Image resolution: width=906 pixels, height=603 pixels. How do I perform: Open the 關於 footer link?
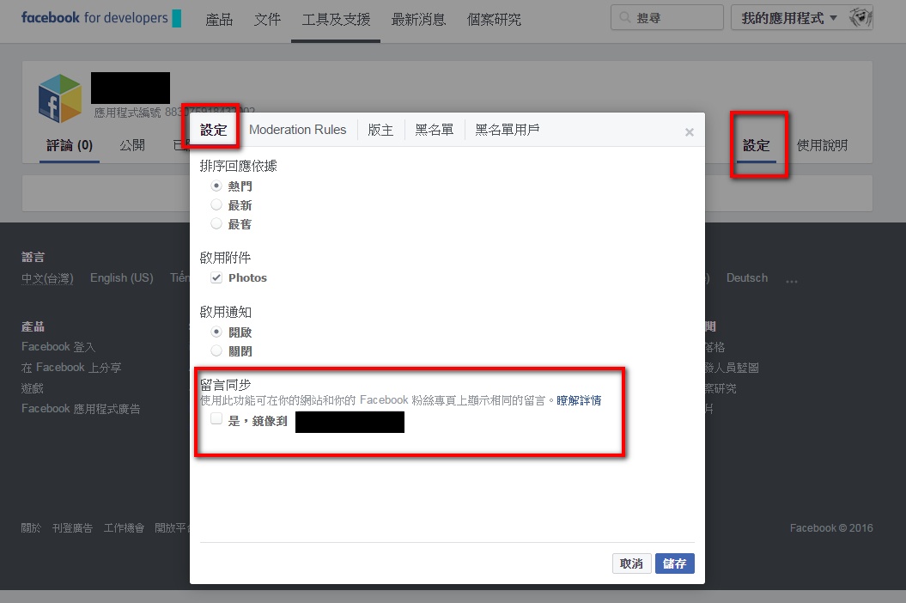point(31,528)
